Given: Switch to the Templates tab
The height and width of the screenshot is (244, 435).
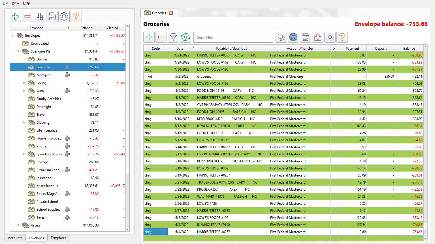Looking at the screenshot, I should pos(58,238).
